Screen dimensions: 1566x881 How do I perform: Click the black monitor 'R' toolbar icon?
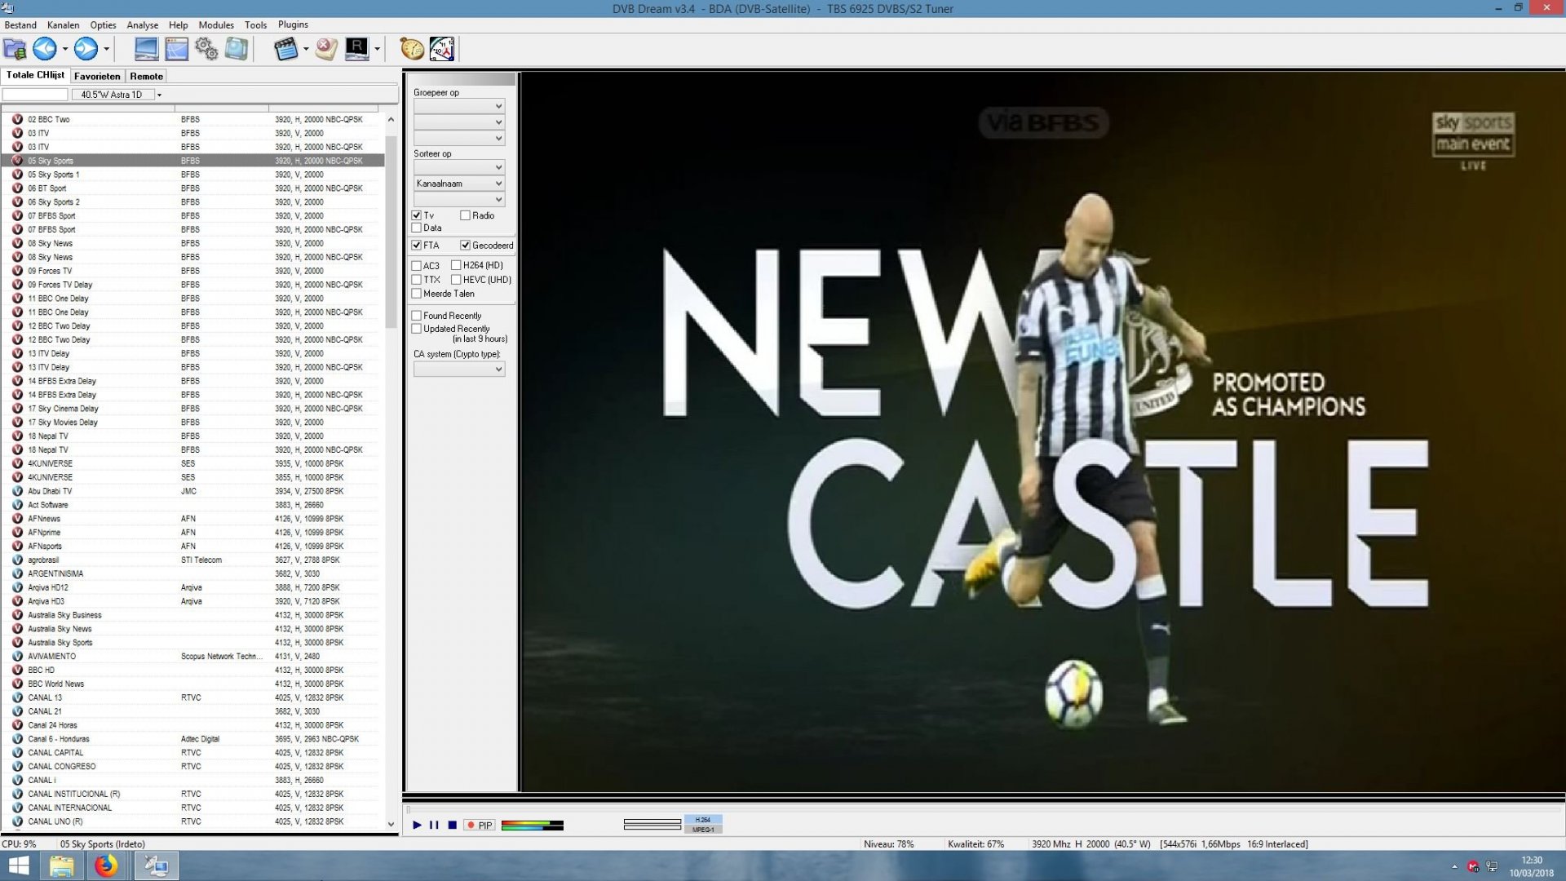coord(356,49)
